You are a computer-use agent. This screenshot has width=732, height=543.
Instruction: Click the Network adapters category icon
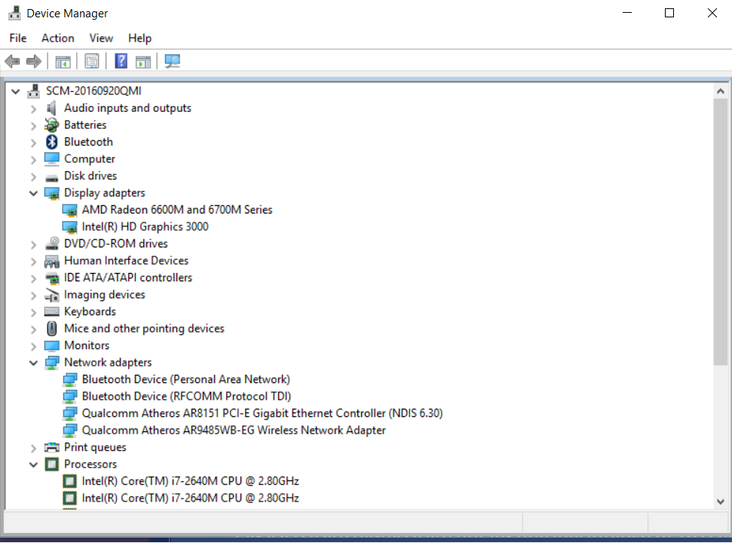tap(52, 363)
